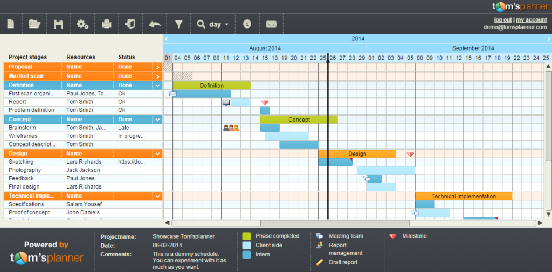The image size is (552, 272).
Task: Create a new schedule with the blank page icon
Action: pos(11,24)
